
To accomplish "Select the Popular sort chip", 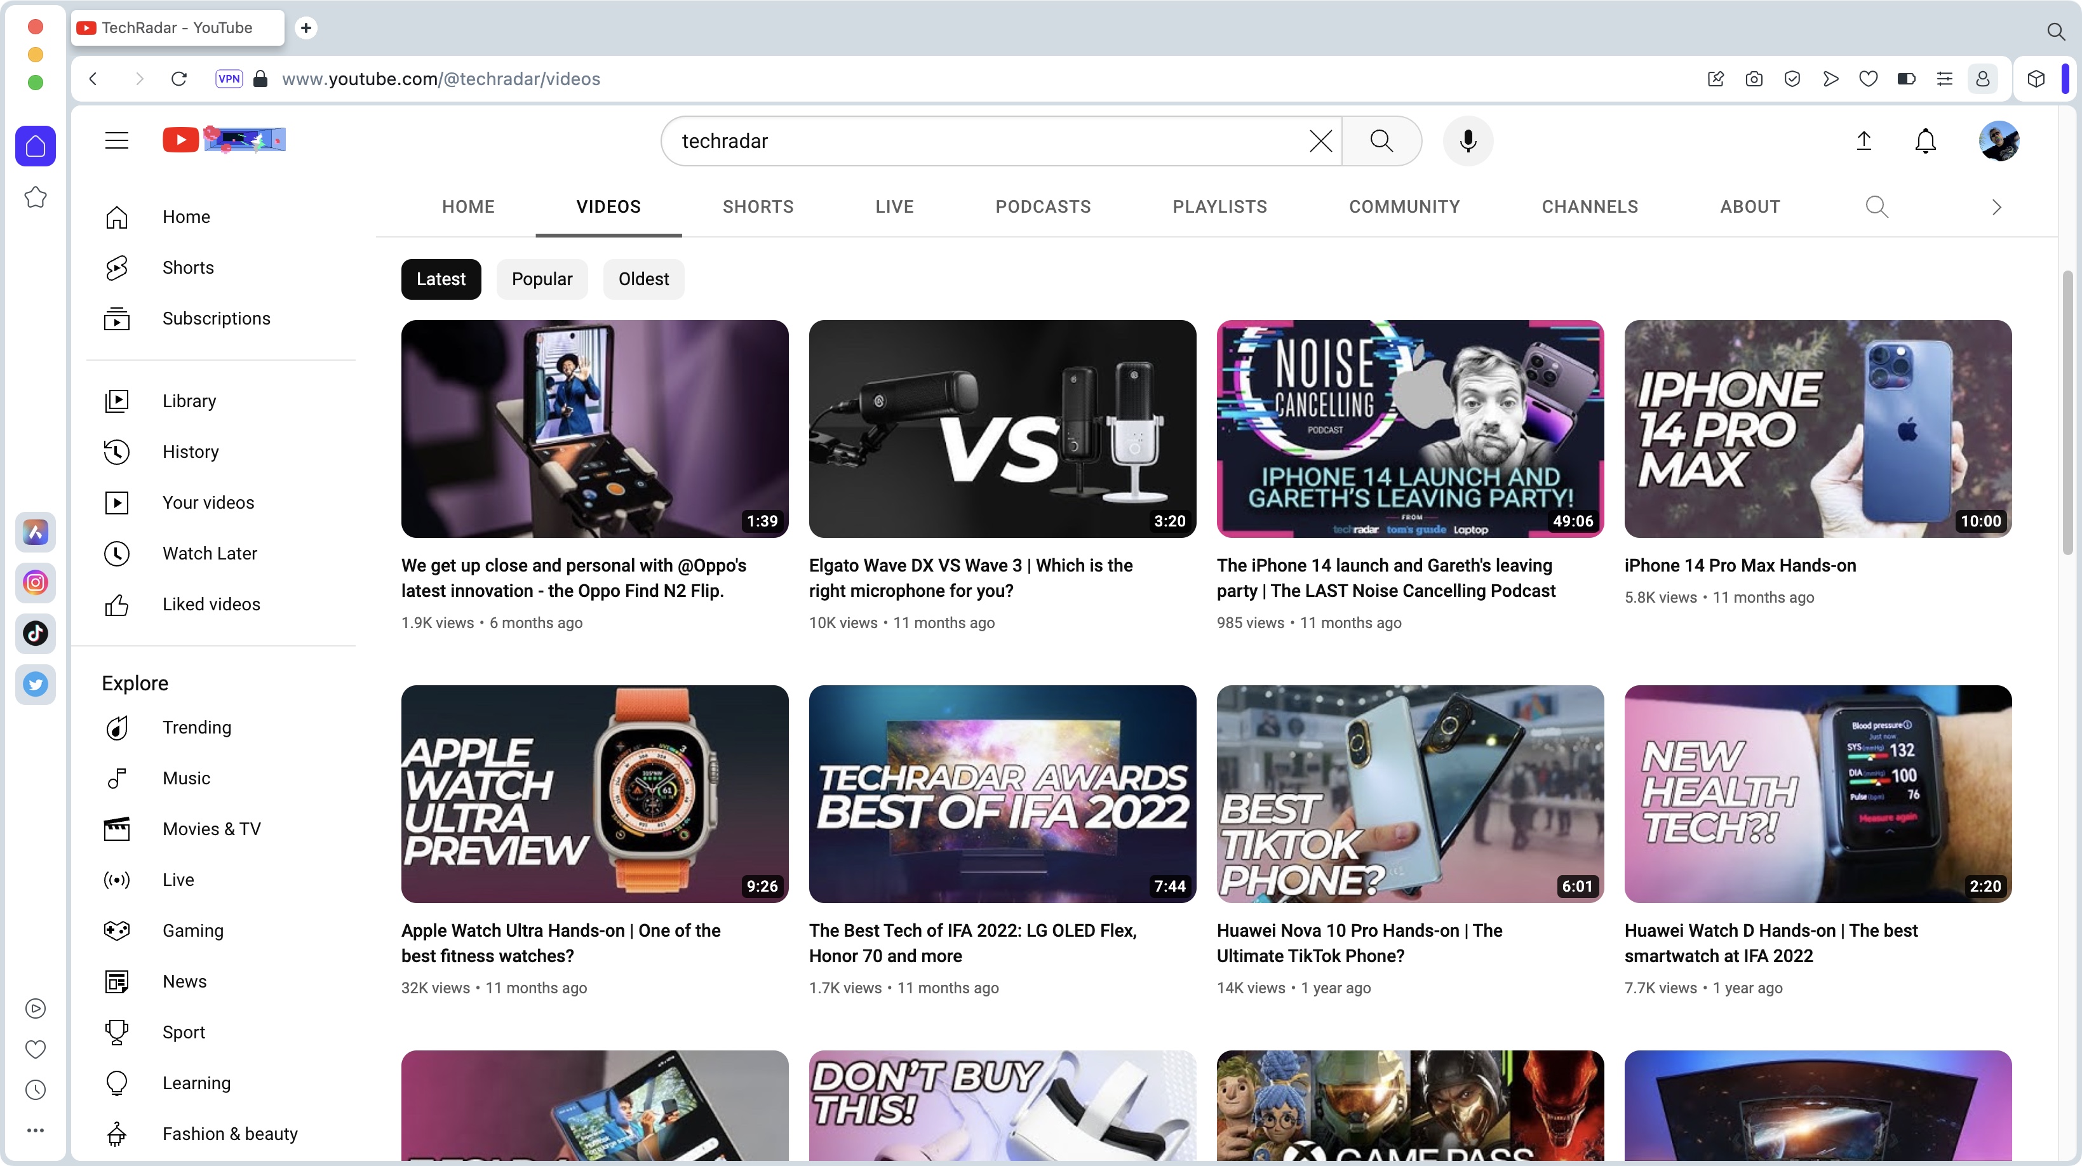I will pyautogui.click(x=542, y=279).
